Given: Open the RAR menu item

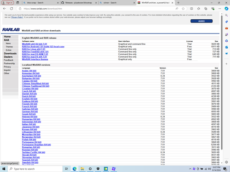Looking at the screenshot, I should pyautogui.click(x=6, y=40).
